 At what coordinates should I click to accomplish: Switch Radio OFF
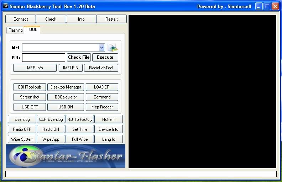22,129
